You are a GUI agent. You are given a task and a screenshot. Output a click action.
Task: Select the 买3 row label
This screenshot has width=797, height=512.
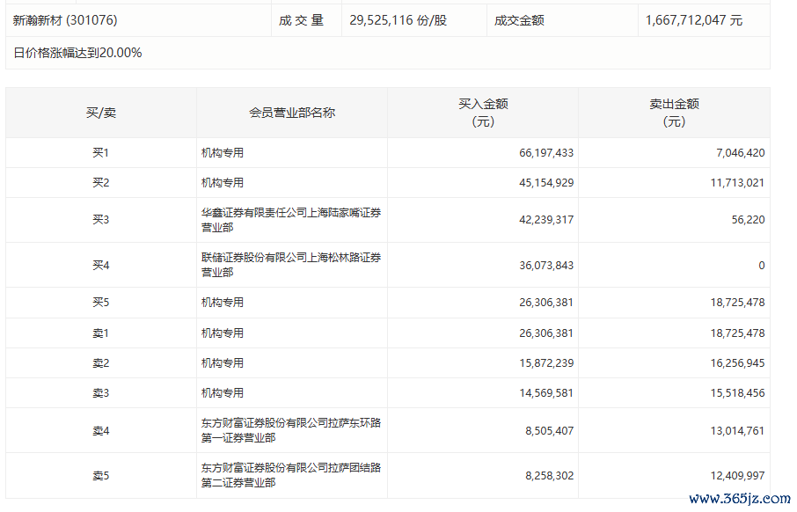click(x=101, y=220)
